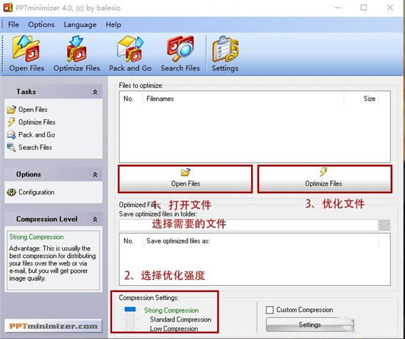Screen dimensions: 405x339
Task: Open Search Files from the toolbar
Action: 180,53
